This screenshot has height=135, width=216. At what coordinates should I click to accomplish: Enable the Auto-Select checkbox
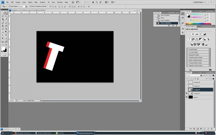click(10, 6)
